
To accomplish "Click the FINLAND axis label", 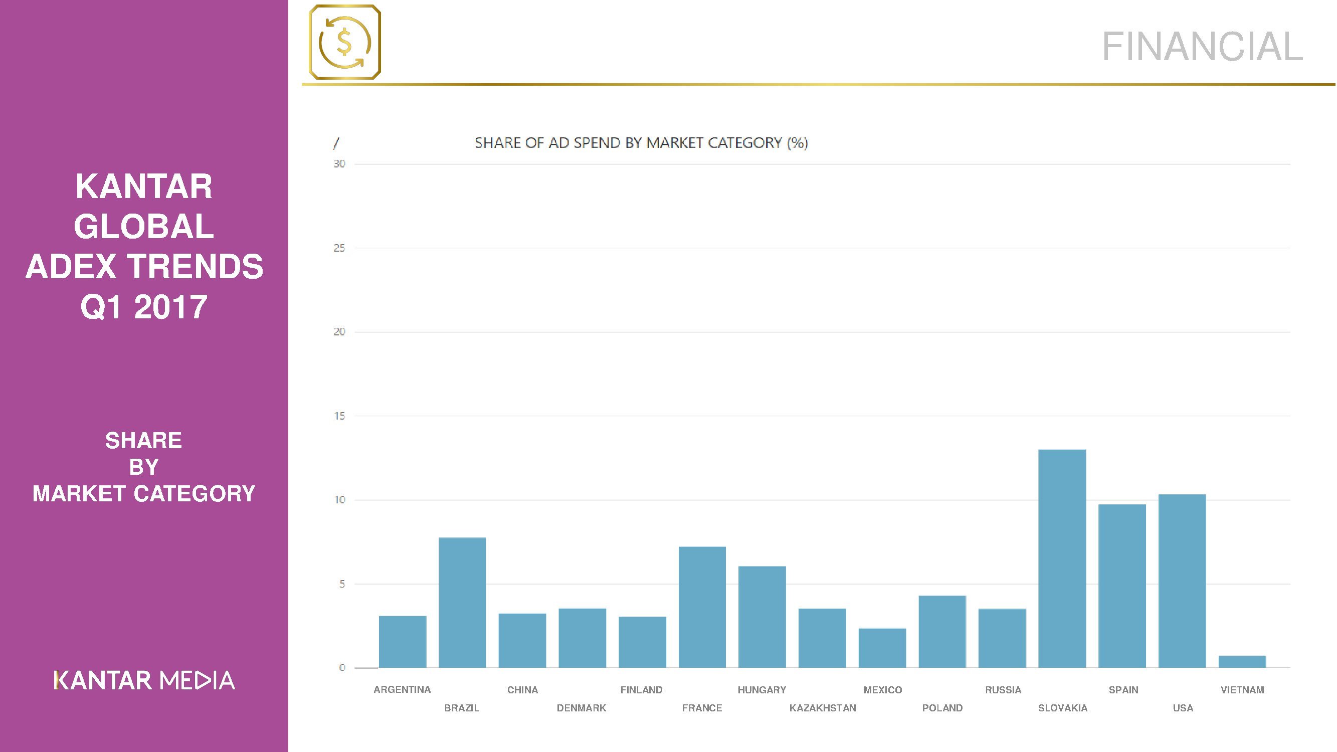I will 642,690.
